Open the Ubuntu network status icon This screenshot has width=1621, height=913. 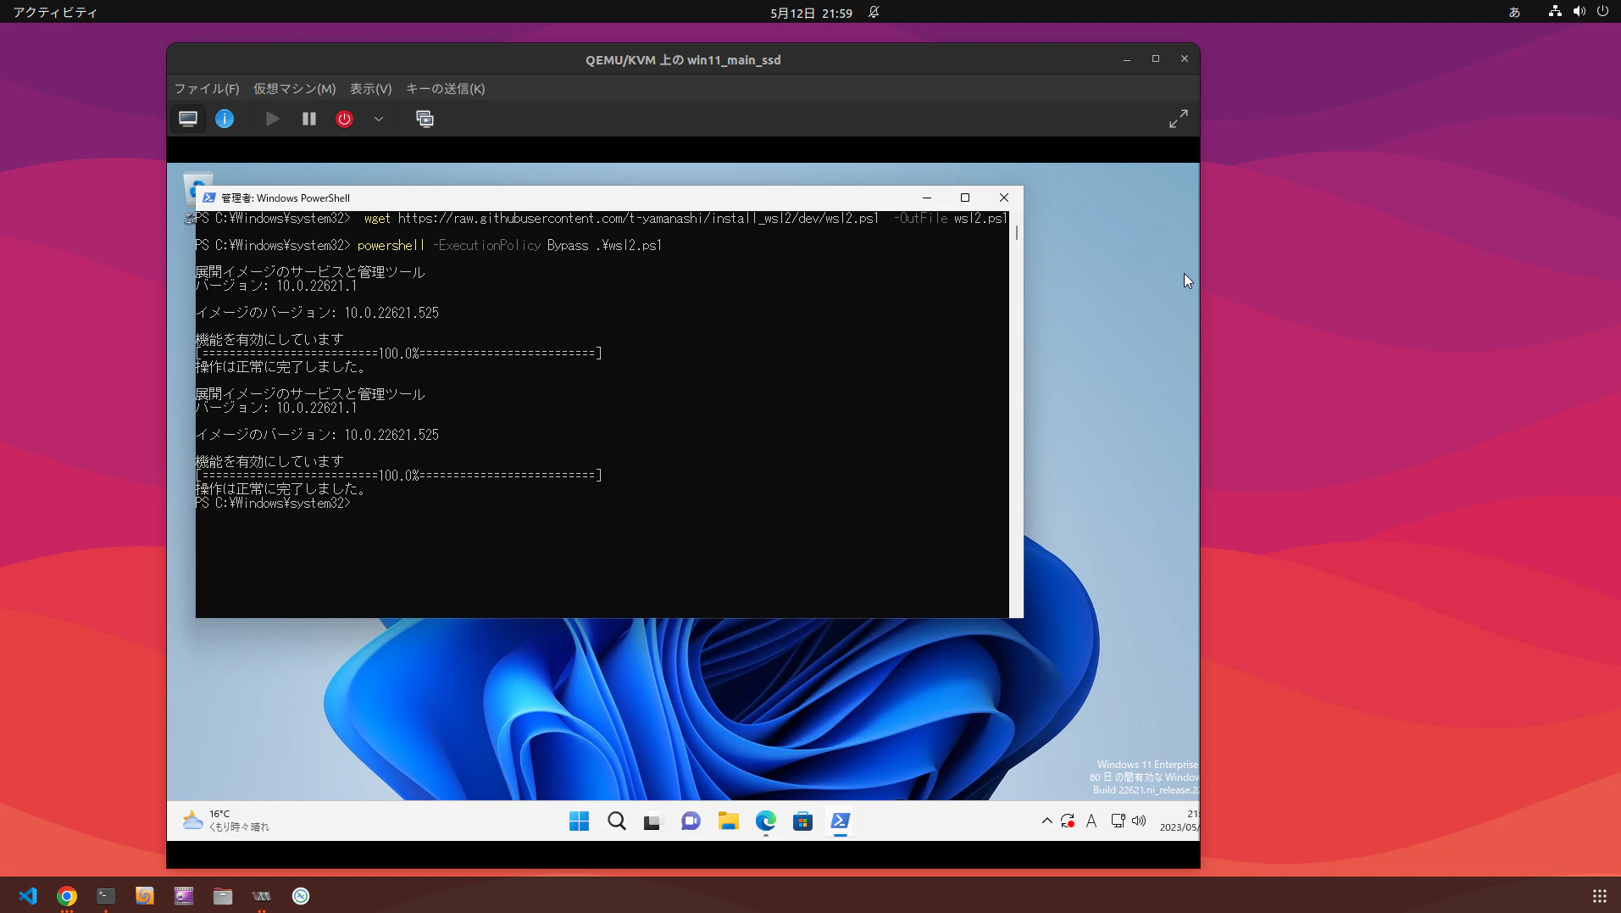click(1555, 12)
